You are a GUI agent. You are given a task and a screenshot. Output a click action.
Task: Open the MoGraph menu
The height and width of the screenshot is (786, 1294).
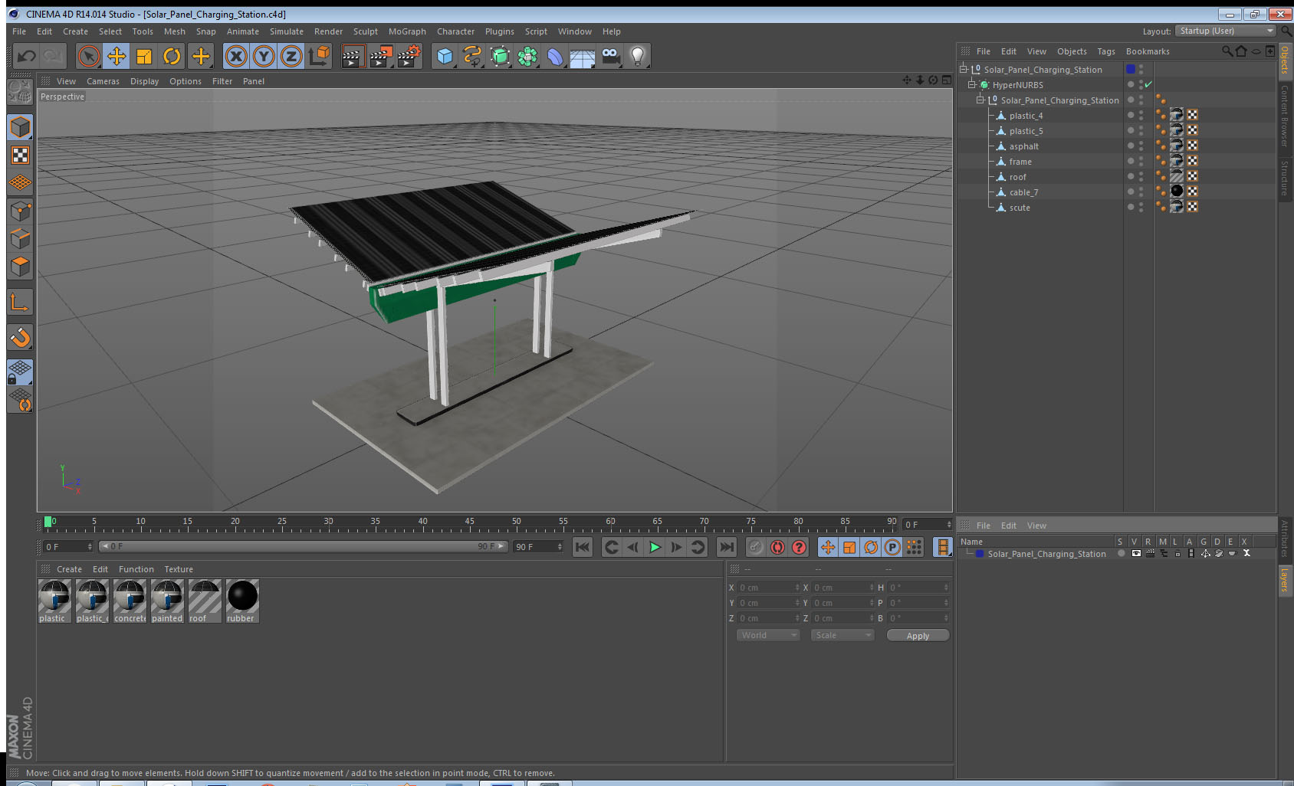pyautogui.click(x=407, y=31)
